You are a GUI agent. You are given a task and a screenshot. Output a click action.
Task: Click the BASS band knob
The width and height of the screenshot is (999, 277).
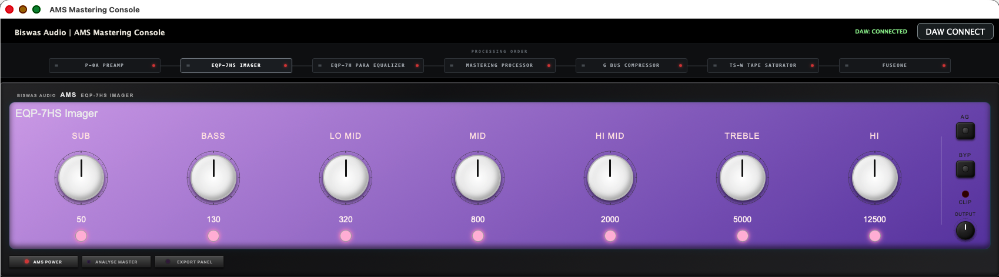click(213, 177)
